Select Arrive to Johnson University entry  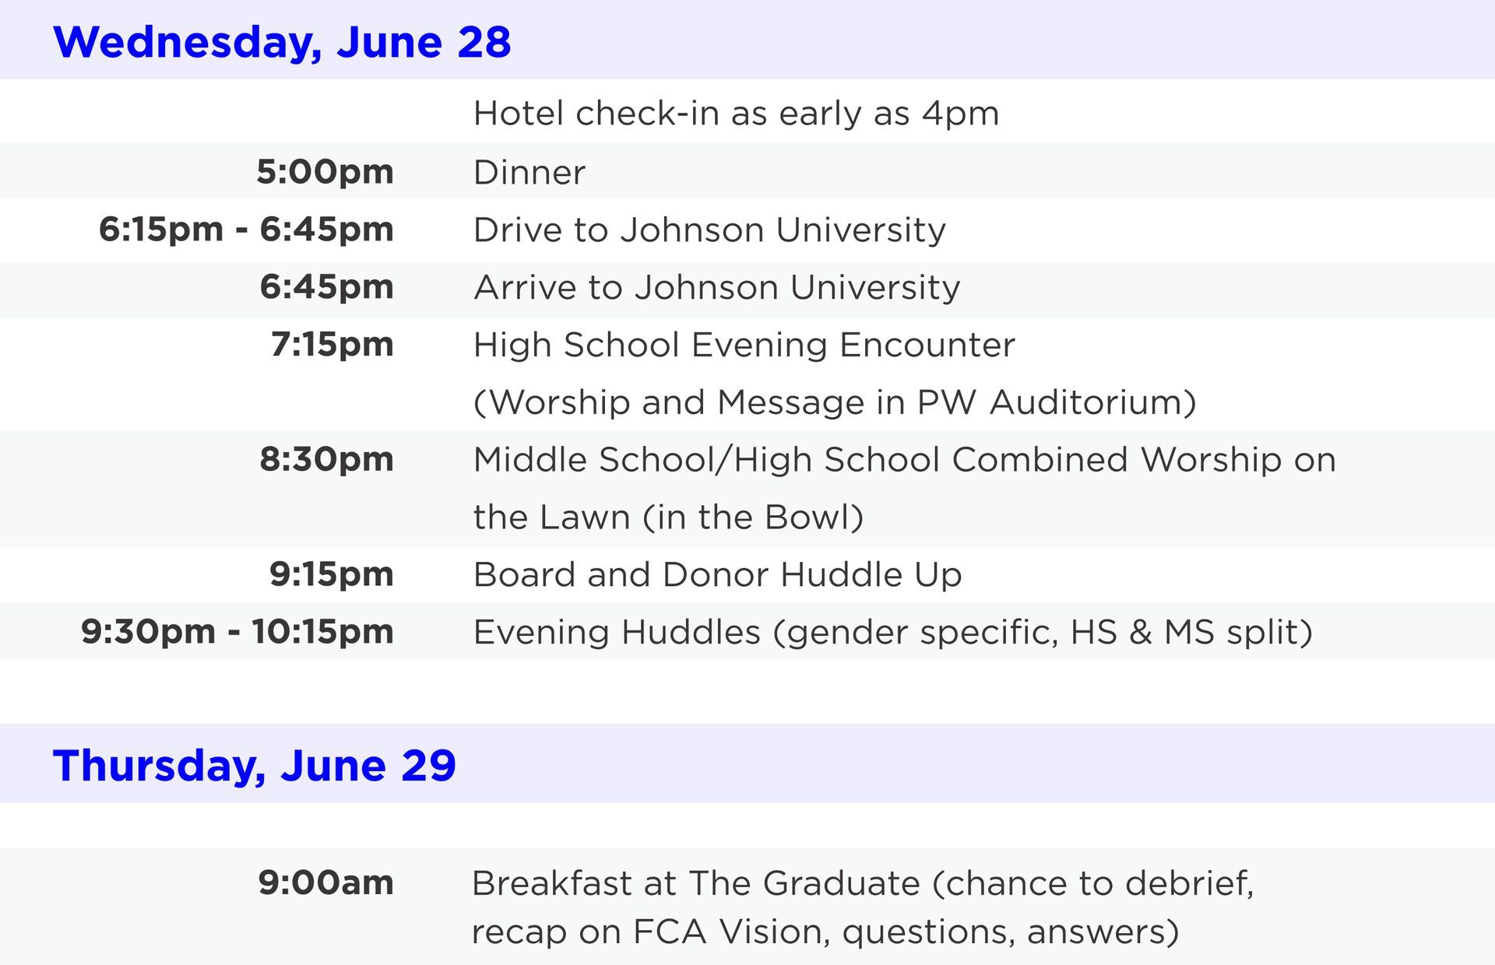point(716,288)
